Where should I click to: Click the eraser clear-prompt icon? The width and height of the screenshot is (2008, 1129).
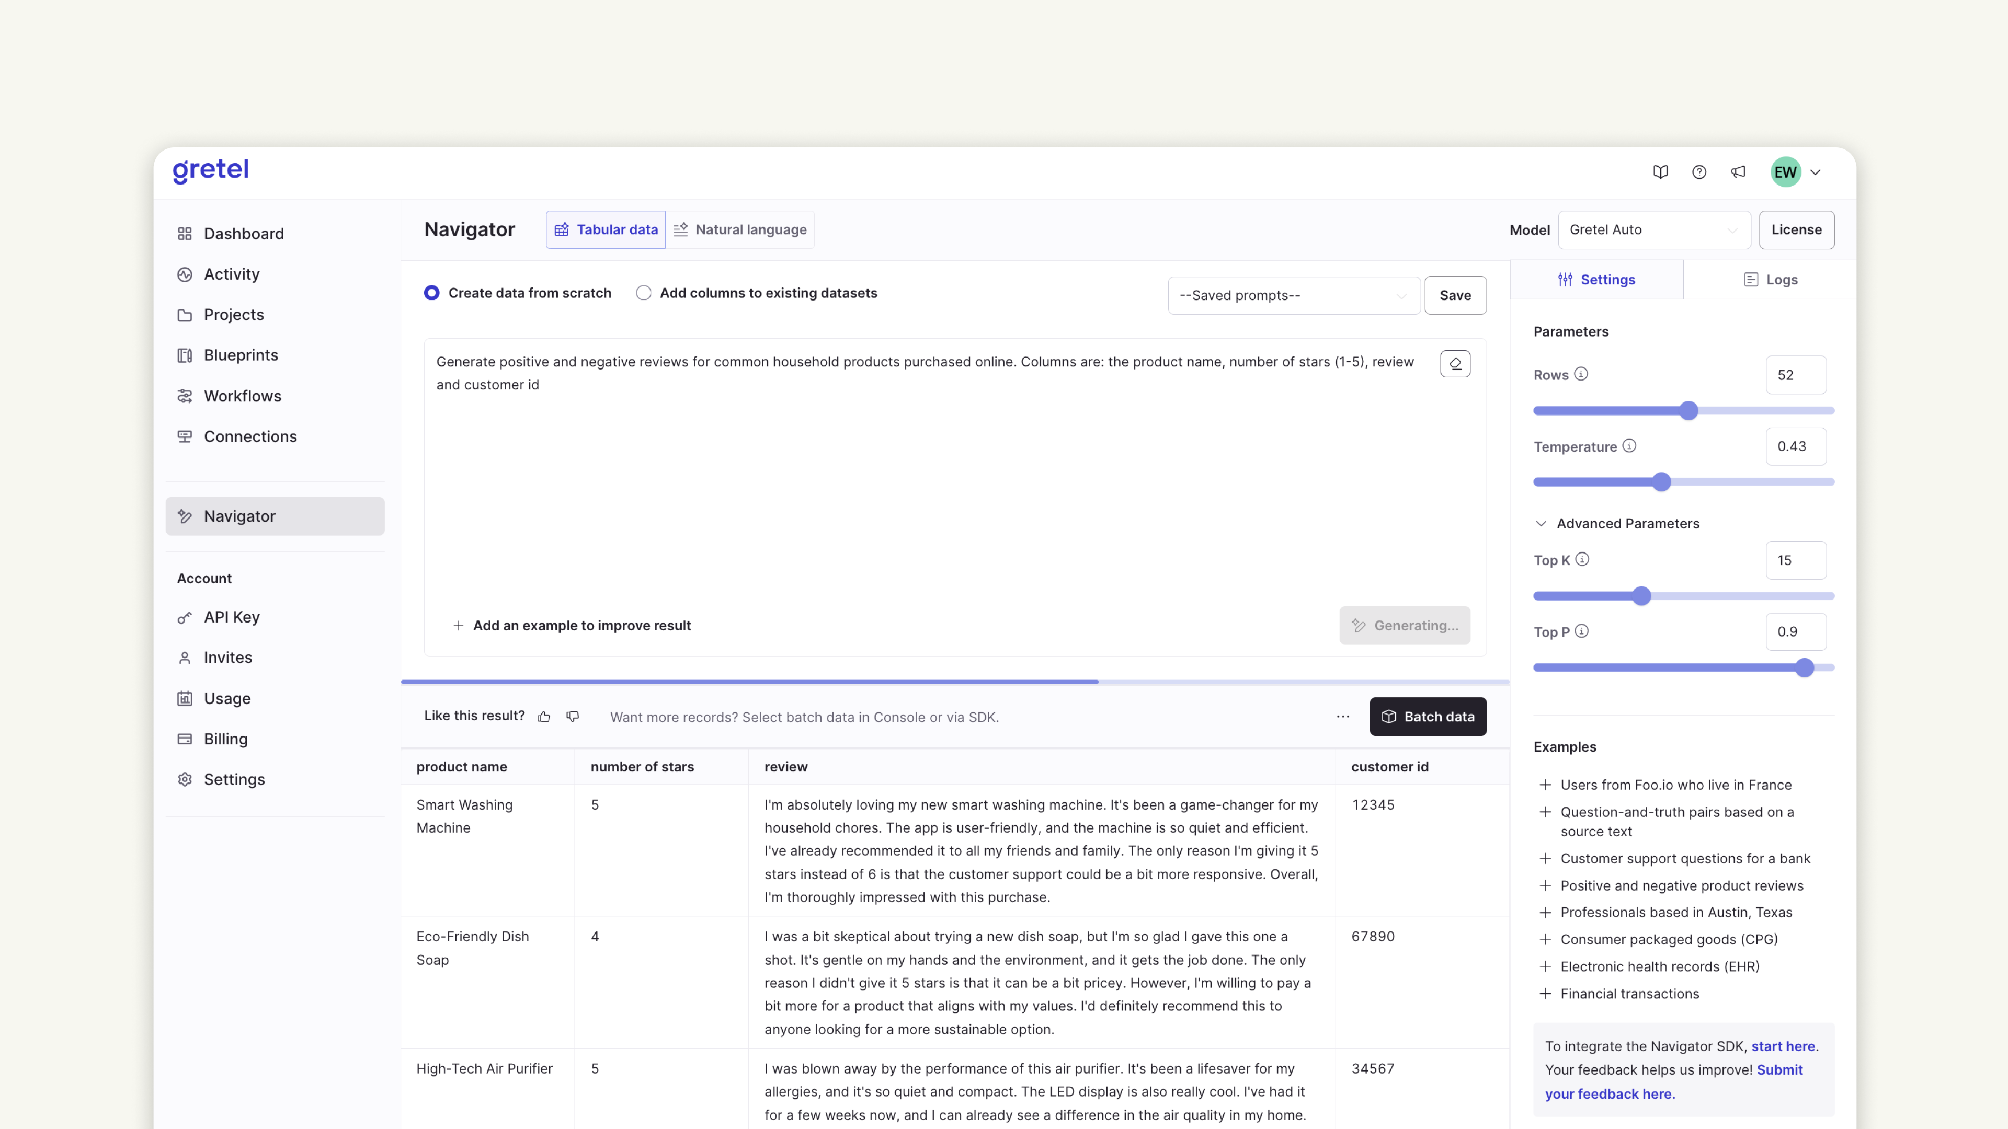pyautogui.click(x=1455, y=364)
